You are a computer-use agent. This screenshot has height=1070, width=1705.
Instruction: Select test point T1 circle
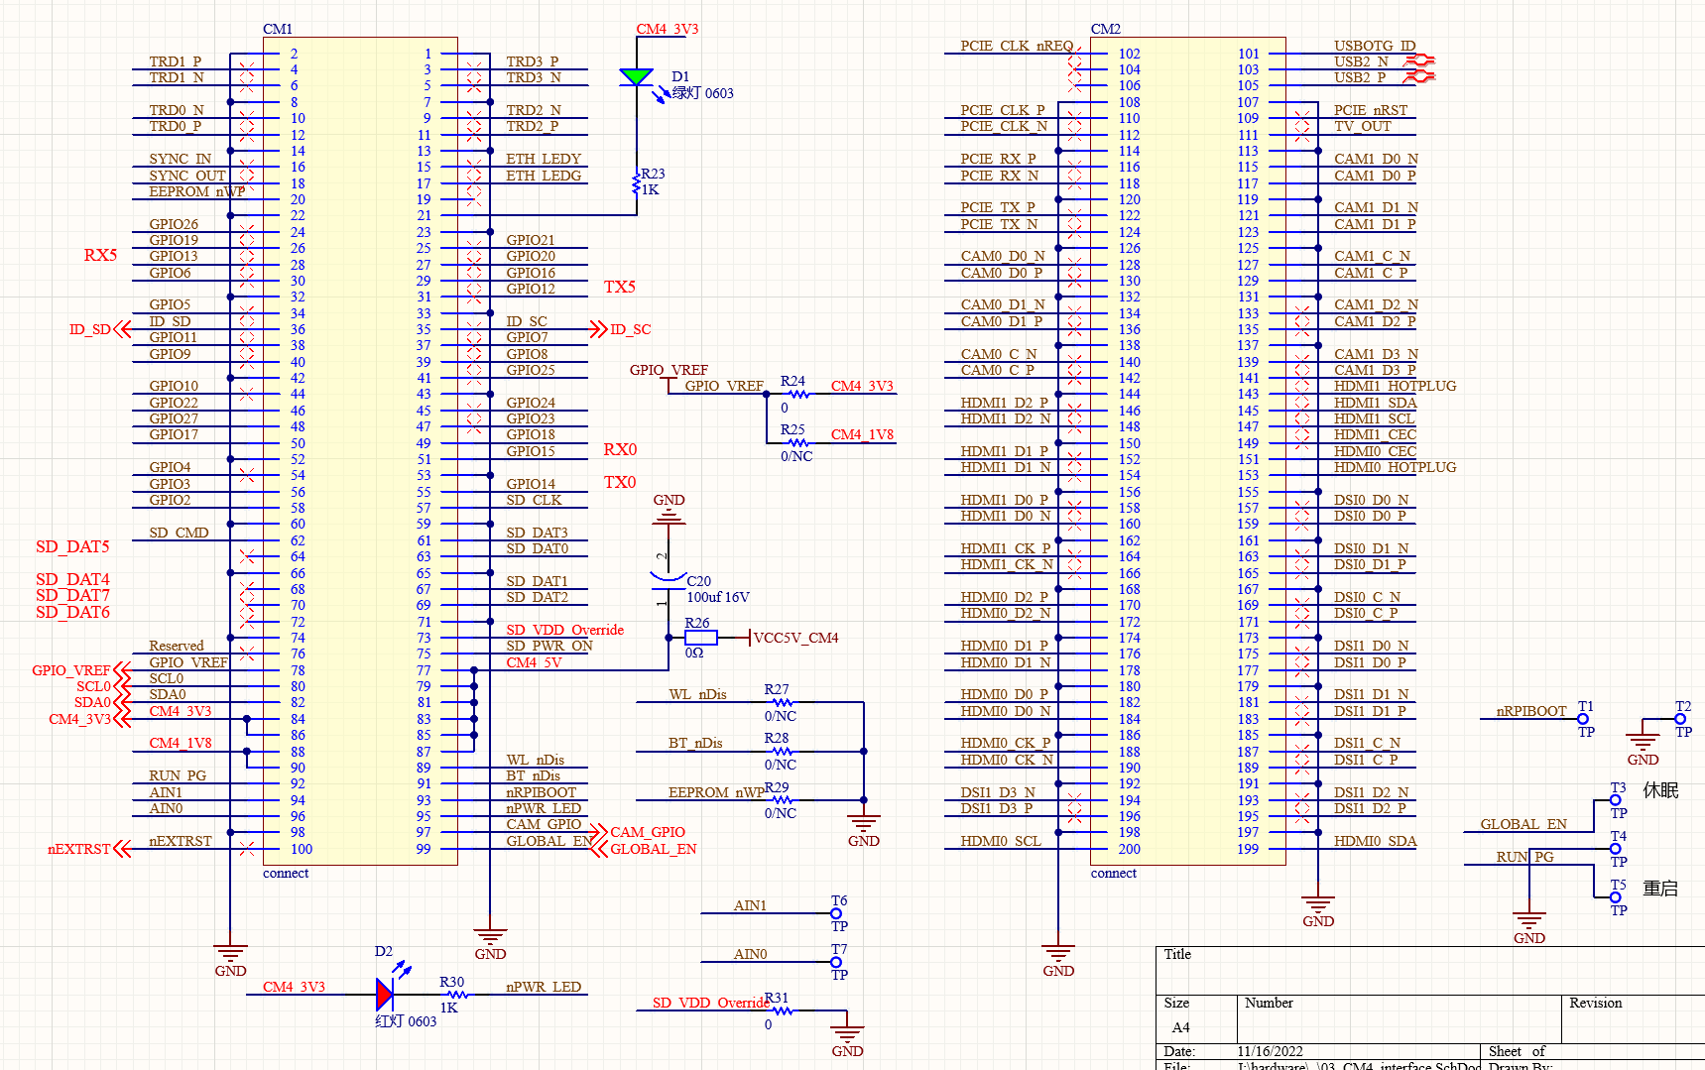coord(1583,719)
